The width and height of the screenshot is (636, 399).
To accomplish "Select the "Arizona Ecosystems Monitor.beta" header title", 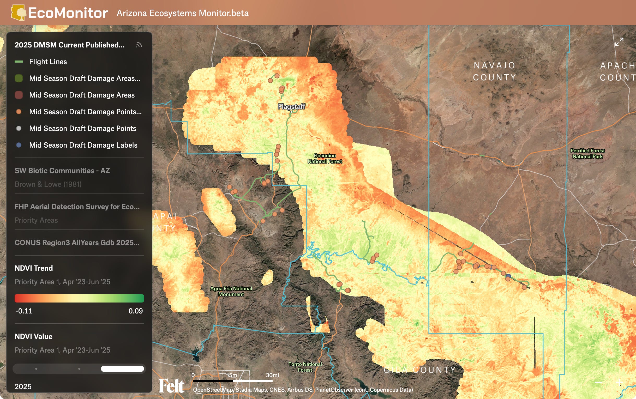I will 182,13.
